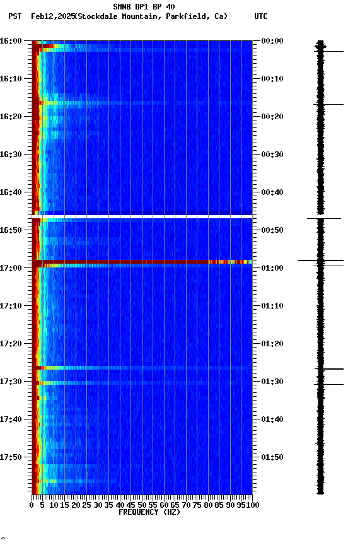Image resolution: width=348 pixels, height=545 pixels.
Task: Click the 01:10 UTC time label
Action: [272, 306]
